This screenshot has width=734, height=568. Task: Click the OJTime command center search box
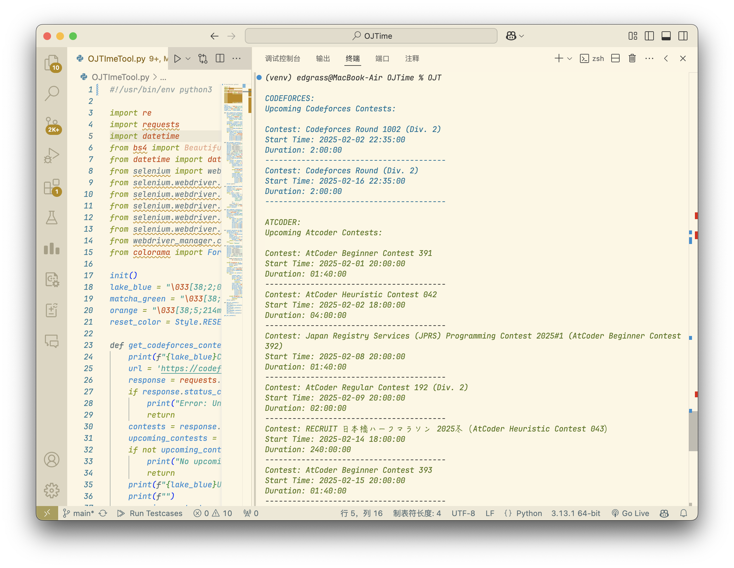click(x=371, y=36)
